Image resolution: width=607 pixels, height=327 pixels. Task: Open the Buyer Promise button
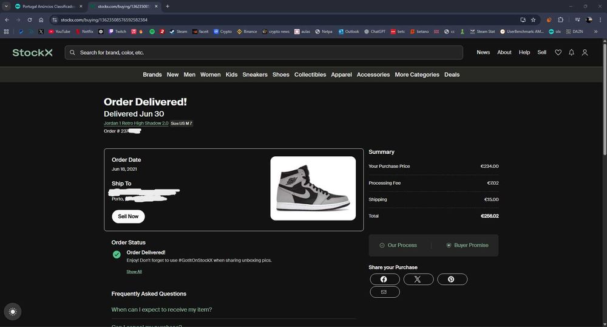pyautogui.click(x=467, y=246)
